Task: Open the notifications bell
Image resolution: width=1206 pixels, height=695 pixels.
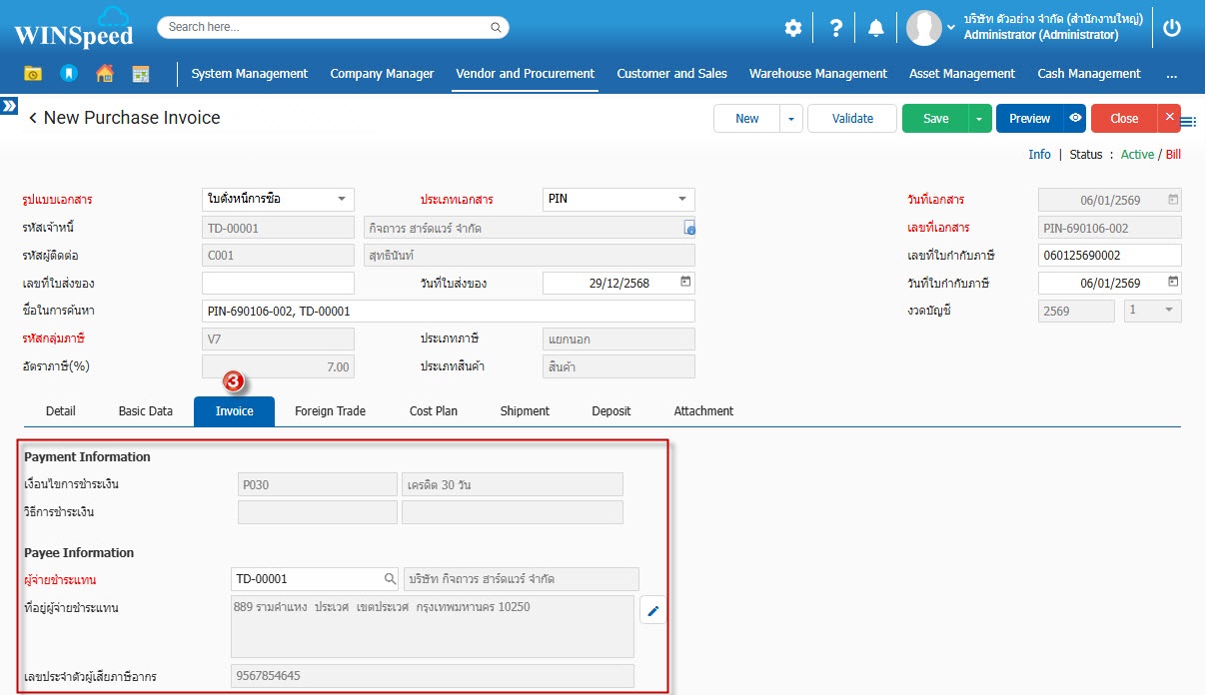Action: [876, 28]
